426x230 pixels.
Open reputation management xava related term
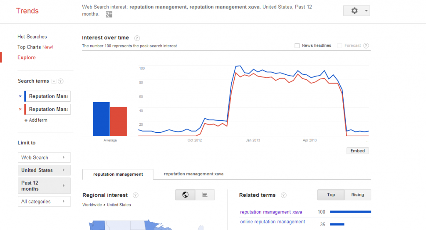(271, 212)
